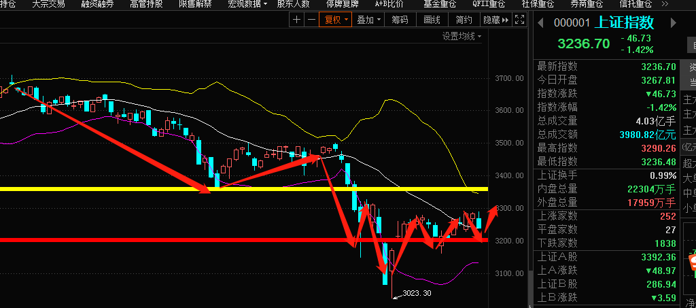Click the yellow horizontal support line

pyautogui.click(x=244, y=189)
